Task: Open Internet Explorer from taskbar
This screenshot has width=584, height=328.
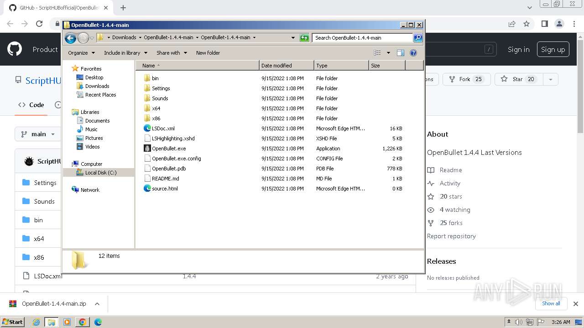Action: coord(36,322)
